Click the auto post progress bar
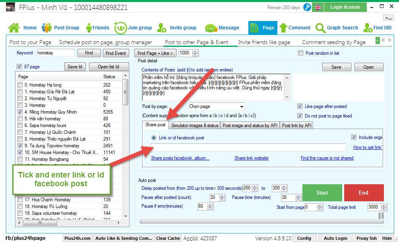 tap(261, 222)
